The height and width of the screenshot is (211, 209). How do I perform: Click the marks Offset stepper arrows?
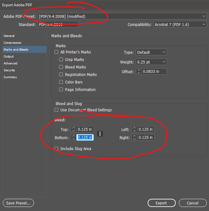(x=138, y=72)
